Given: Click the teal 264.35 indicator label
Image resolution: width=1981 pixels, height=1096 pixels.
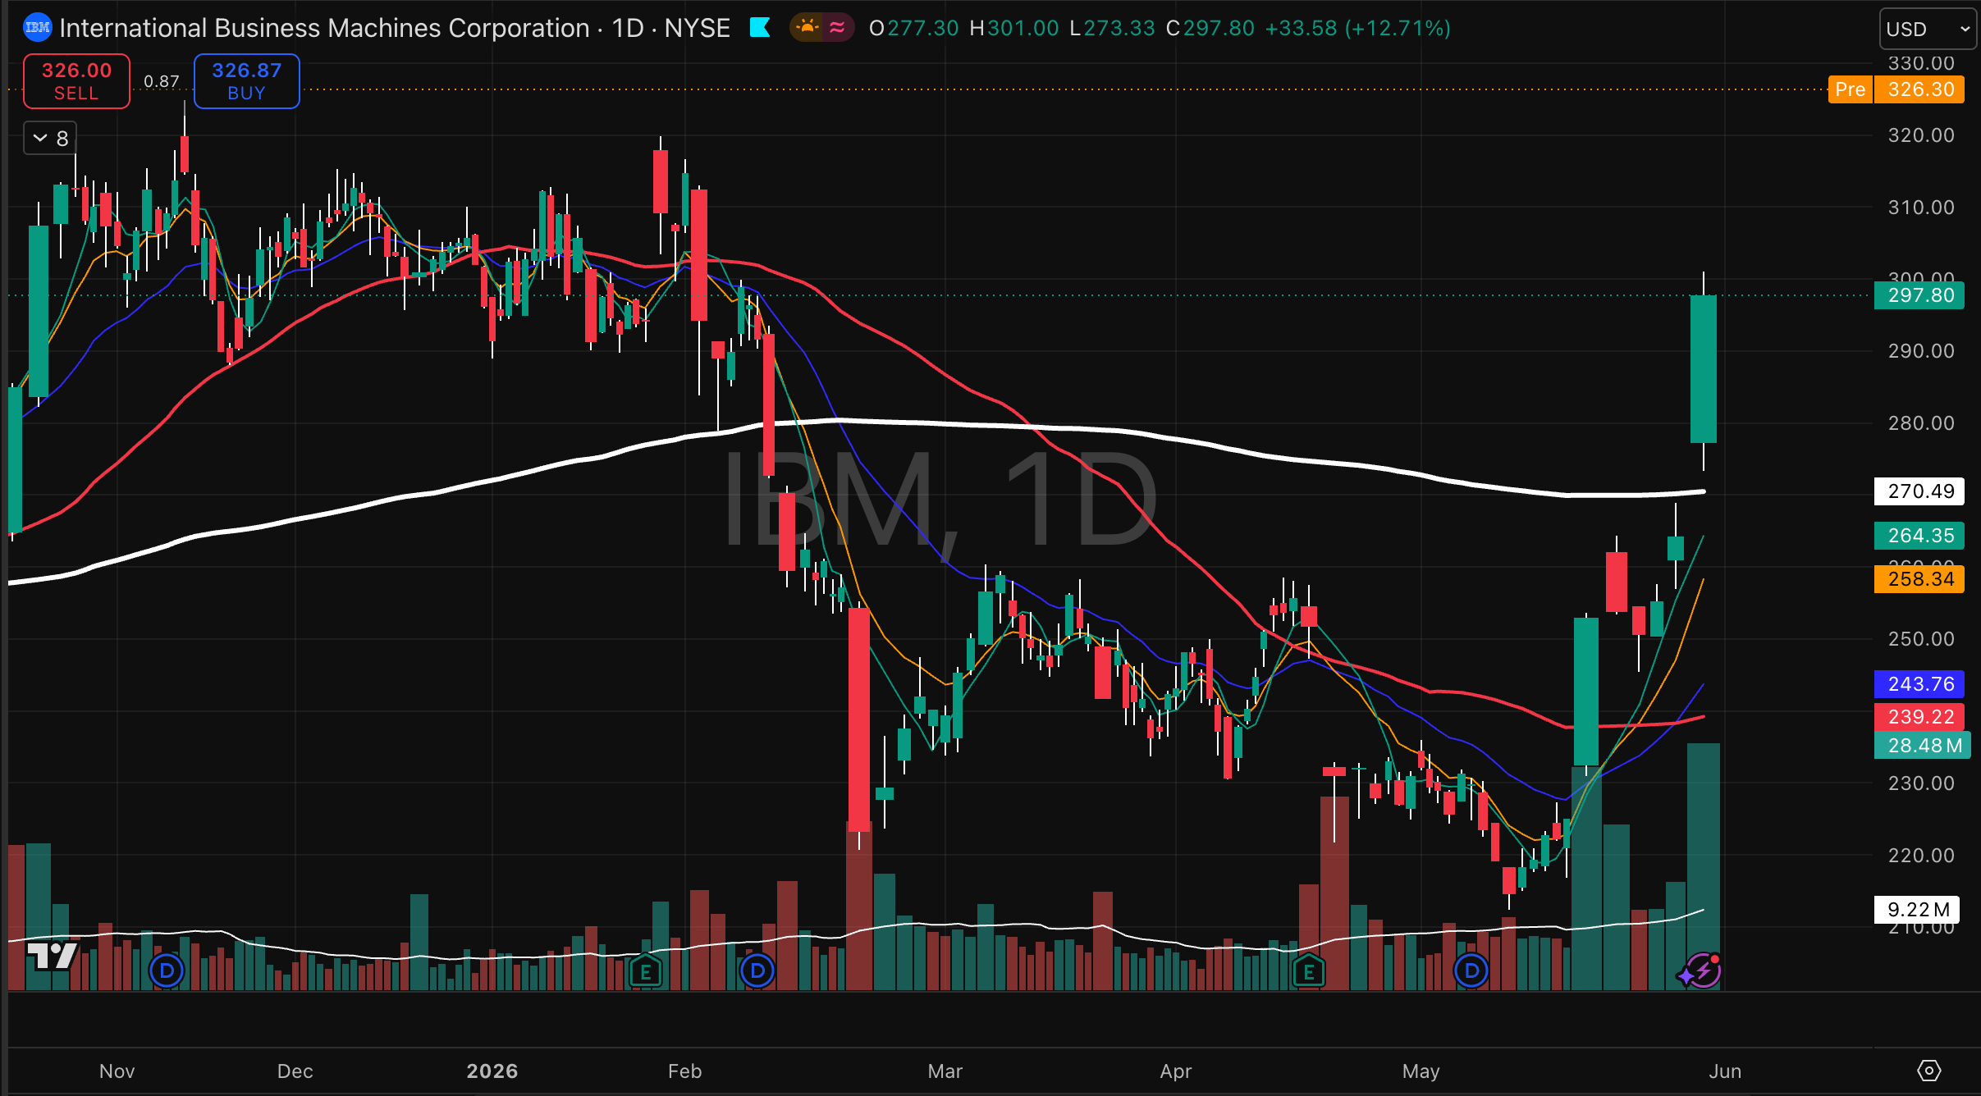Looking at the screenshot, I should coord(1919,536).
